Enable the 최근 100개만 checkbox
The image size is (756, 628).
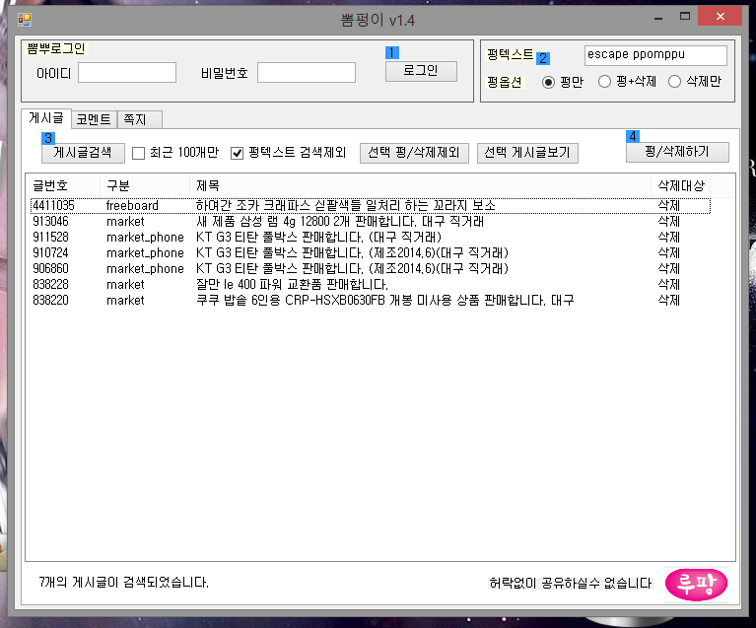pyautogui.click(x=139, y=153)
